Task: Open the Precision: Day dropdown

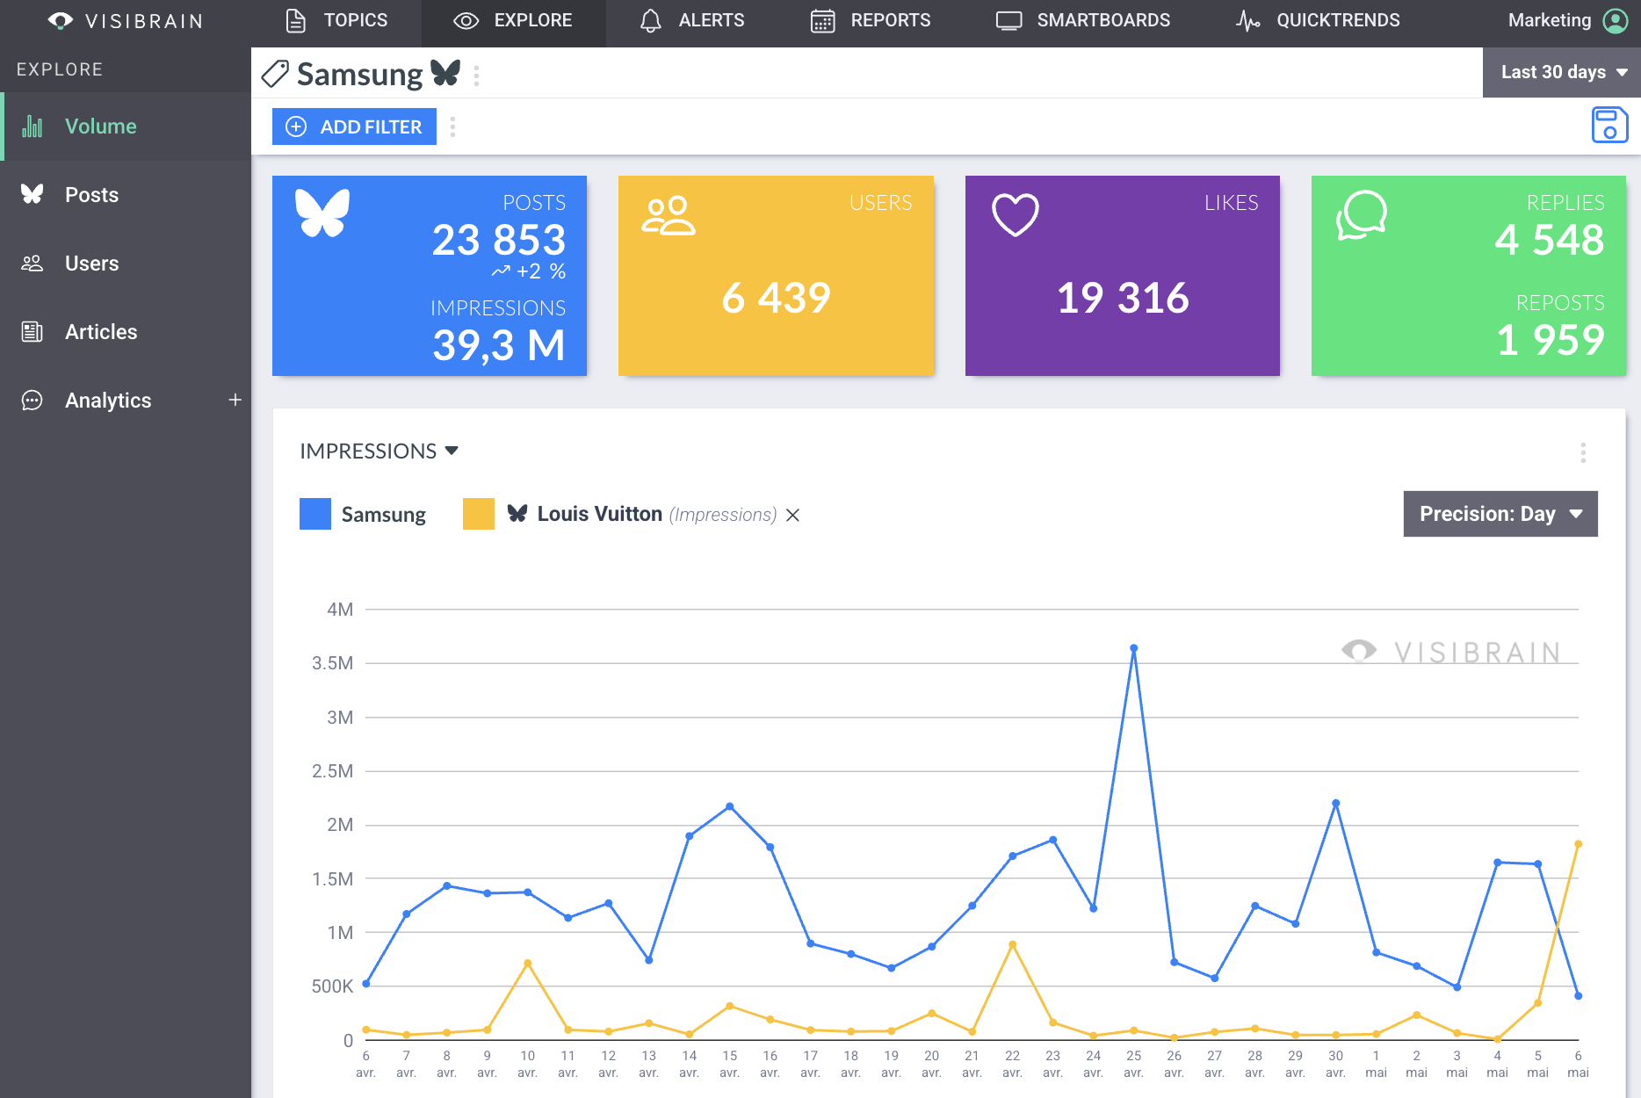Action: (1500, 514)
